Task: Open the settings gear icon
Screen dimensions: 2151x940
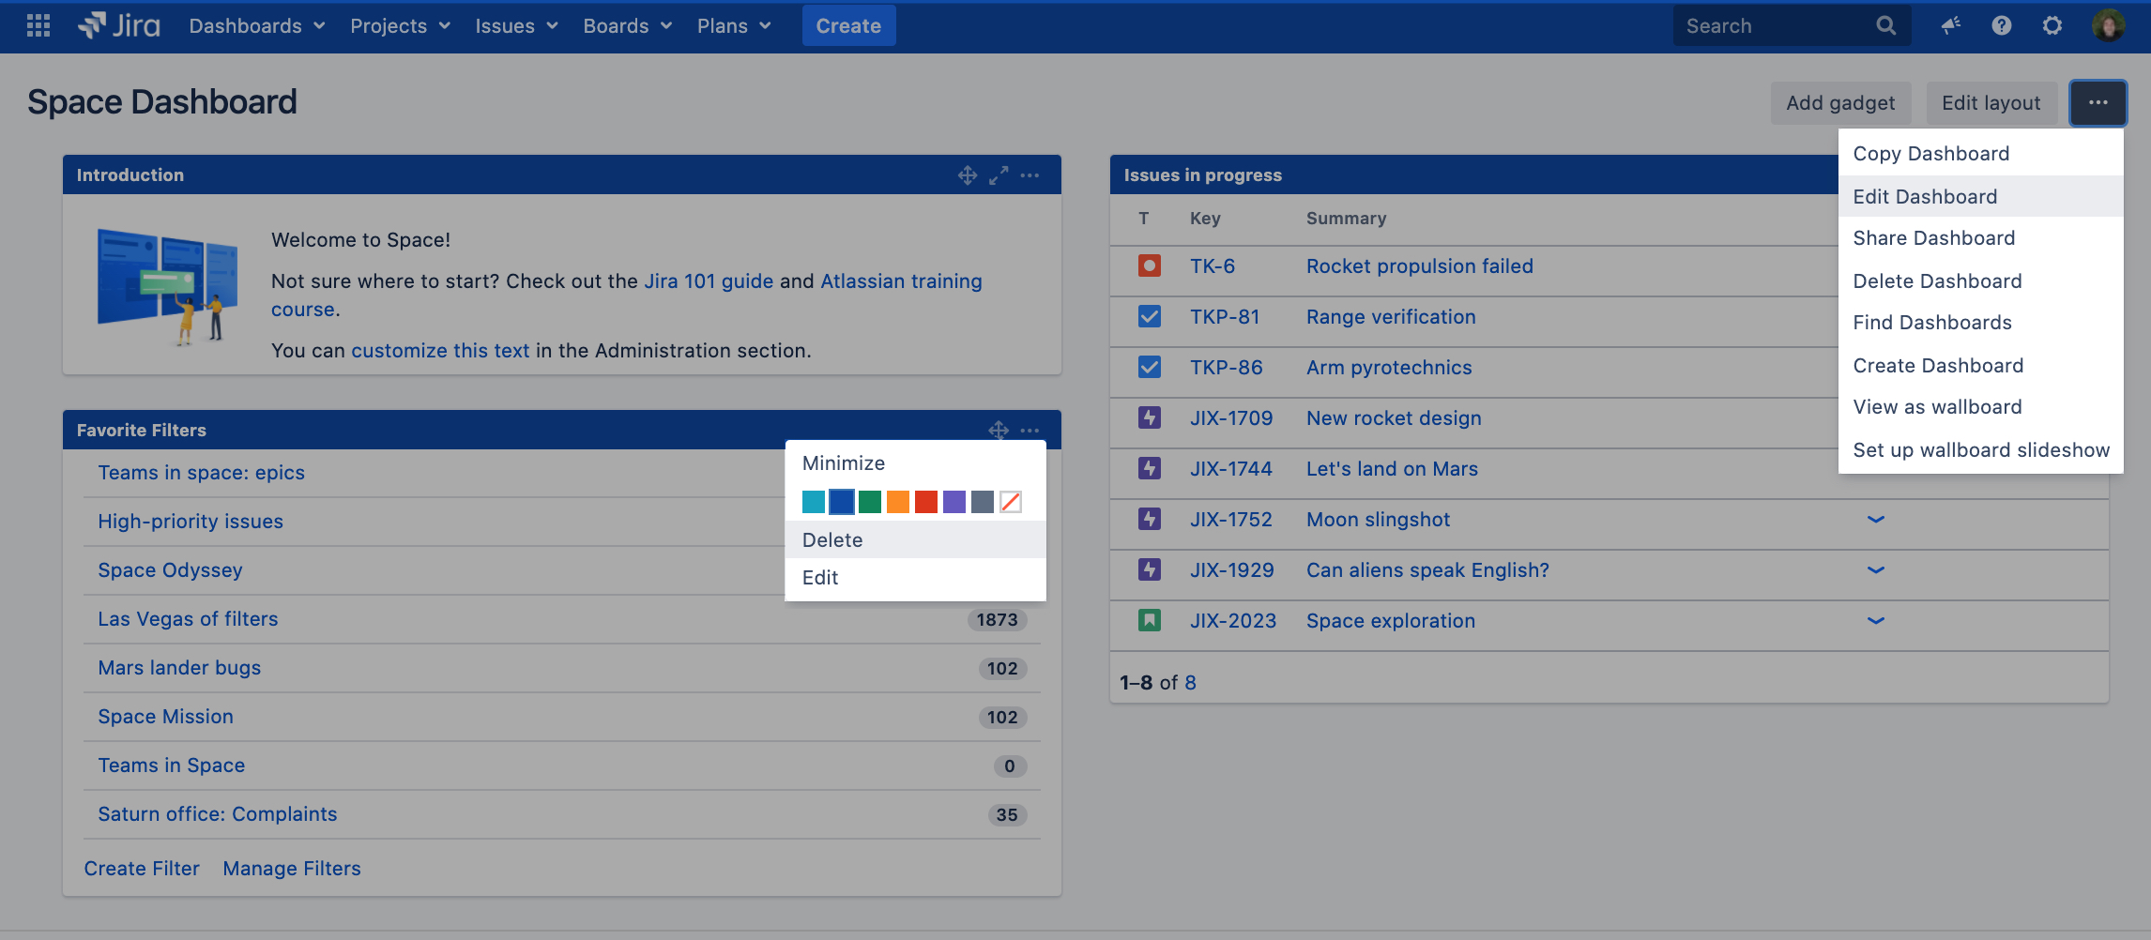Action: pyautogui.click(x=2052, y=25)
